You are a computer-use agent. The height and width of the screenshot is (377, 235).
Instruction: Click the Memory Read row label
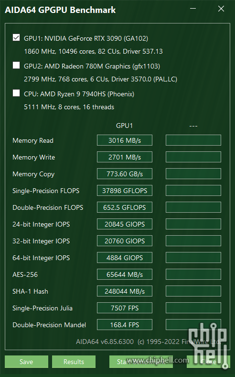point(33,140)
